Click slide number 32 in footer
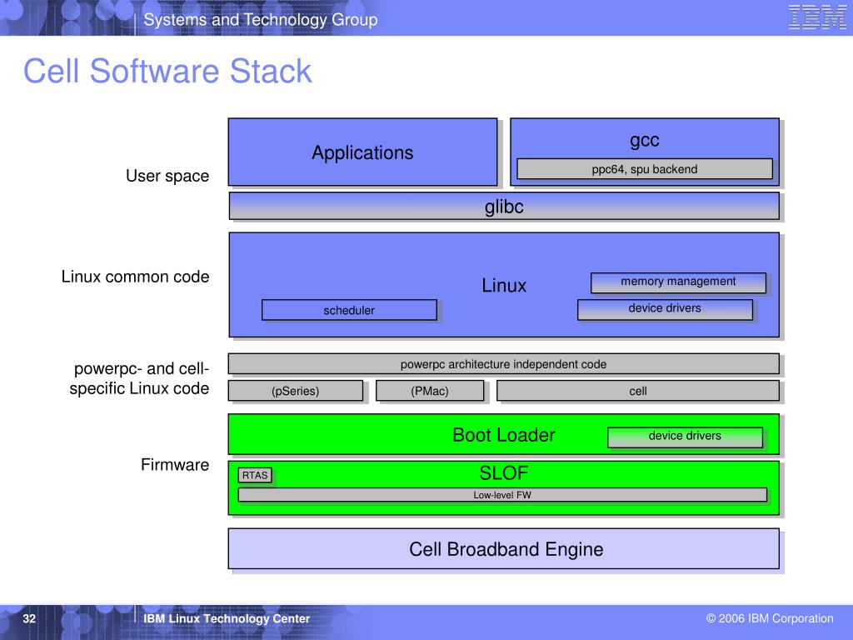Viewport: 853px width, 640px height. click(29, 618)
